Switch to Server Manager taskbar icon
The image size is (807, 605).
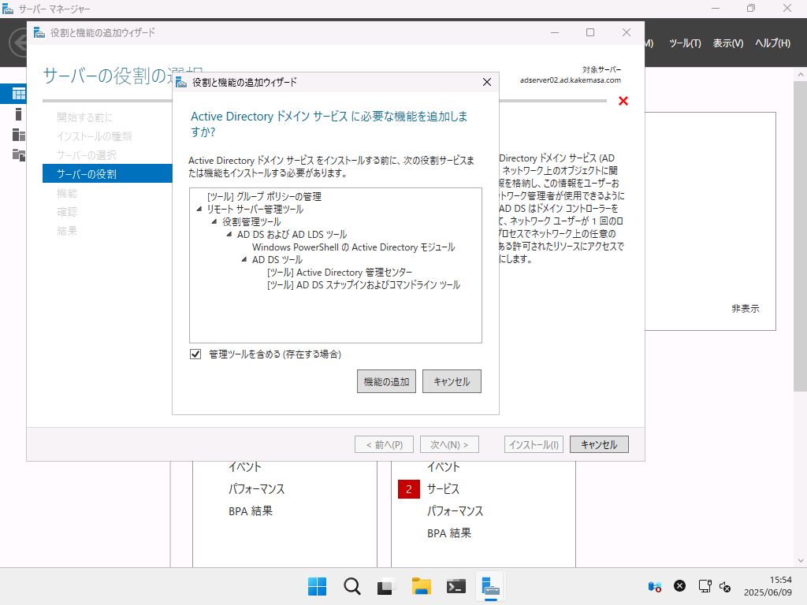(x=490, y=586)
